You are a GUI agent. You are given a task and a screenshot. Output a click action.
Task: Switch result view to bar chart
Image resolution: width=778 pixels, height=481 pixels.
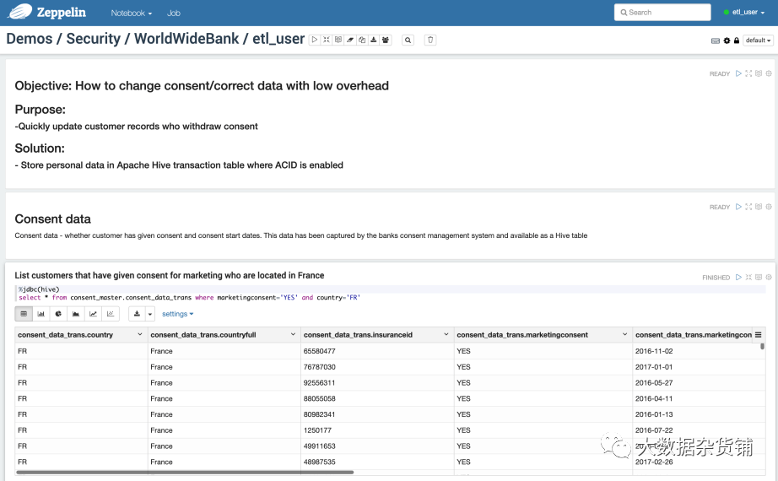pos(41,314)
